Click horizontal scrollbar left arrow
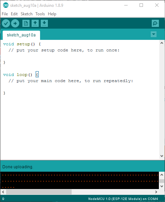This screenshot has height=202, width=165. (x=3, y=192)
